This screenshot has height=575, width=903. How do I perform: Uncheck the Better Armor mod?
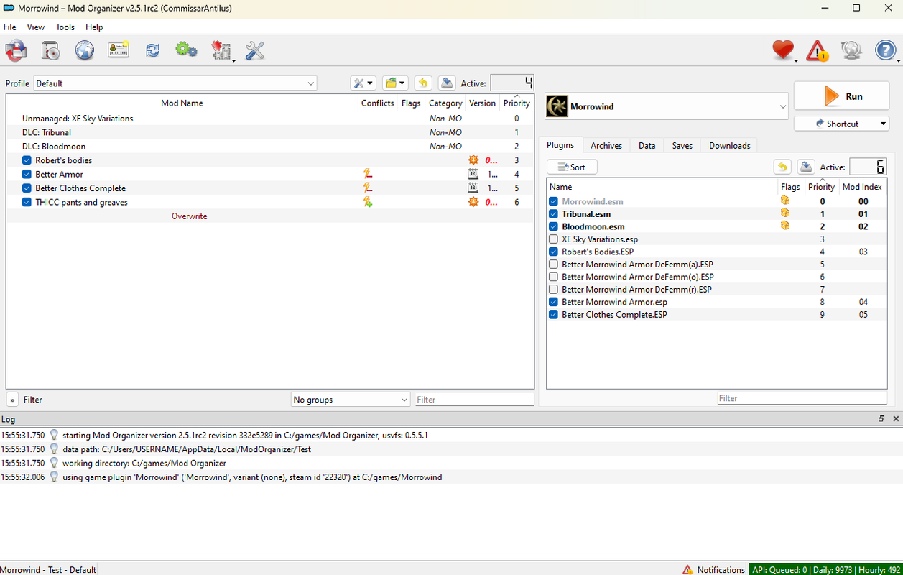[27, 174]
